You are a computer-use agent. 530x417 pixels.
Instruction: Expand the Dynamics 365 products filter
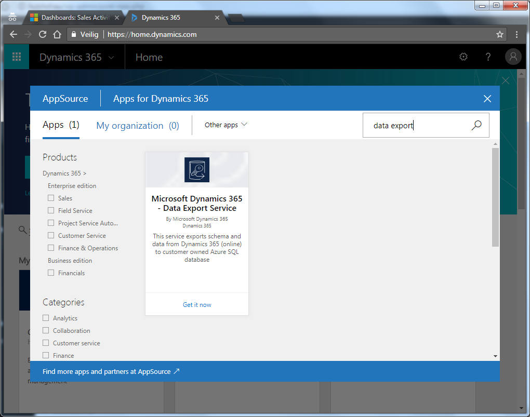tap(64, 173)
